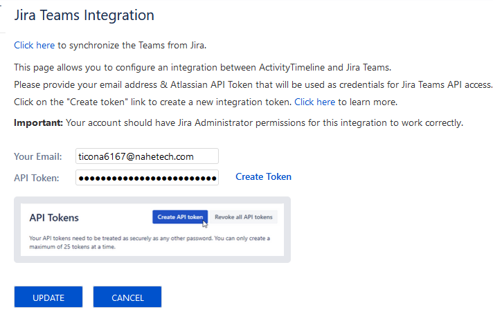Click here to synchronize Teams from Jira
Viewport: 493px width, 321px height.
[x=34, y=45]
